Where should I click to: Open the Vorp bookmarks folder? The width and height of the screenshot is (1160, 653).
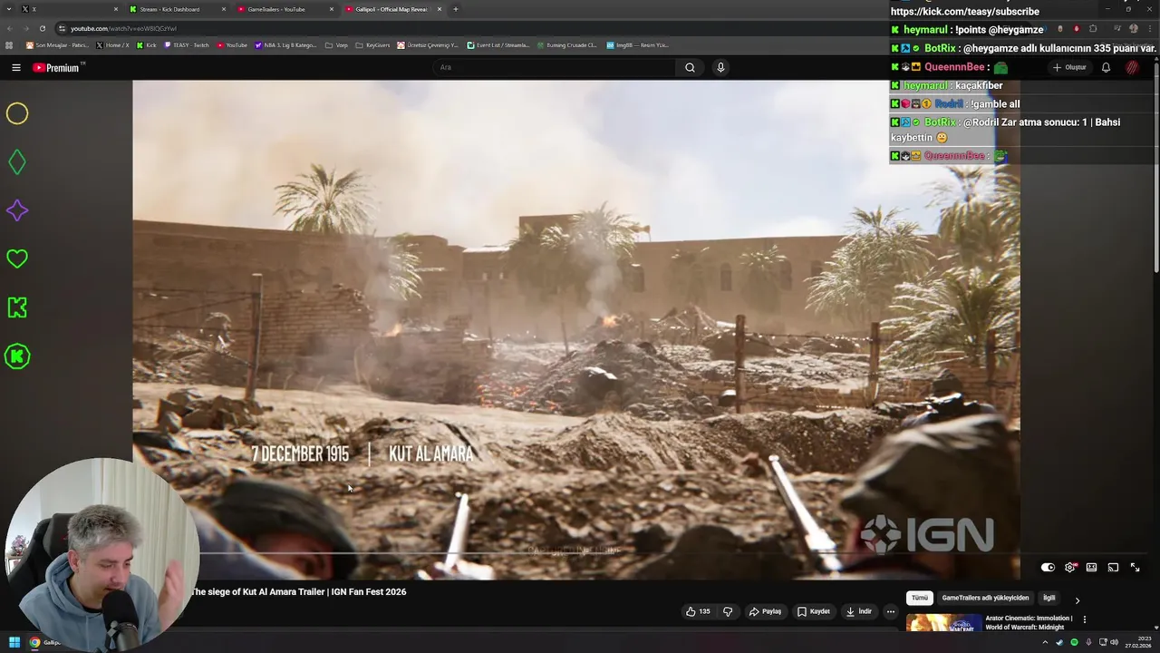pyautogui.click(x=336, y=45)
